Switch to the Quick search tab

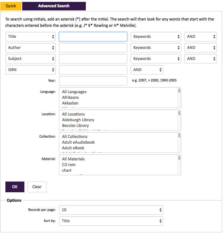(11, 6)
